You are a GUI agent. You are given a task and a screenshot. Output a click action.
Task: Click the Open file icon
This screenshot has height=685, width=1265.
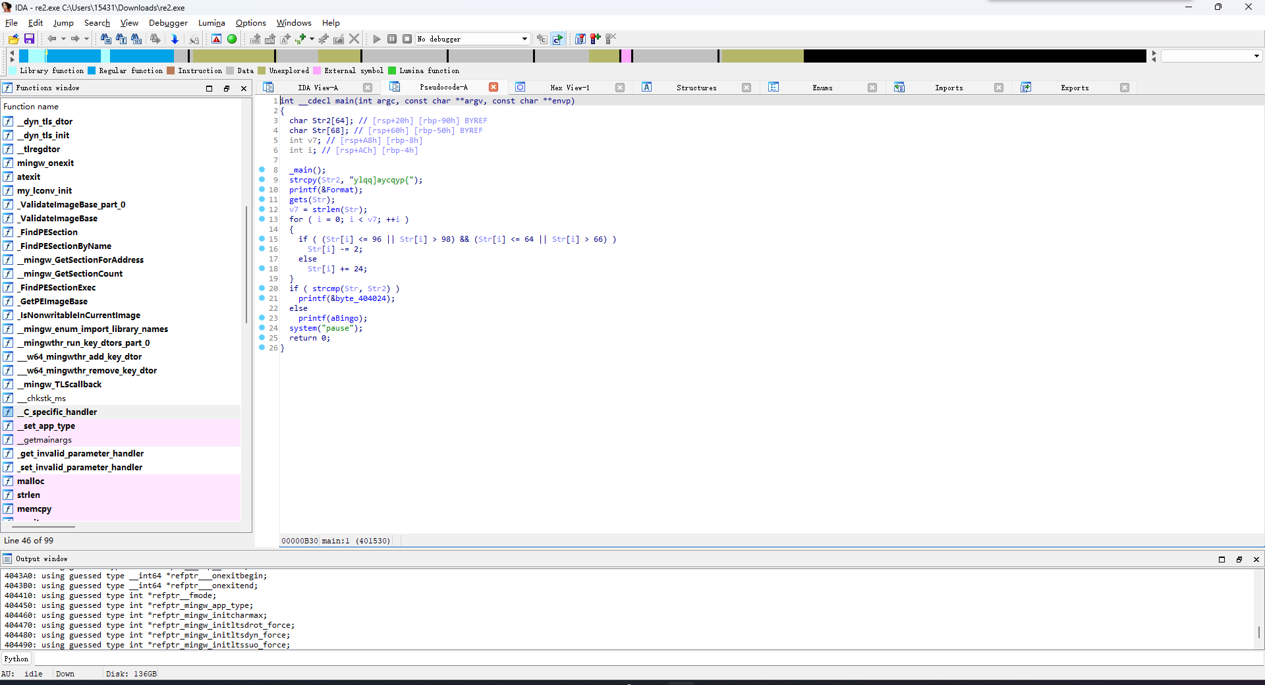(13, 39)
